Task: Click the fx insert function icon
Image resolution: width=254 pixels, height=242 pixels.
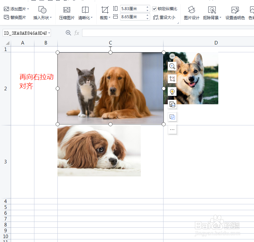Action: click(x=77, y=33)
